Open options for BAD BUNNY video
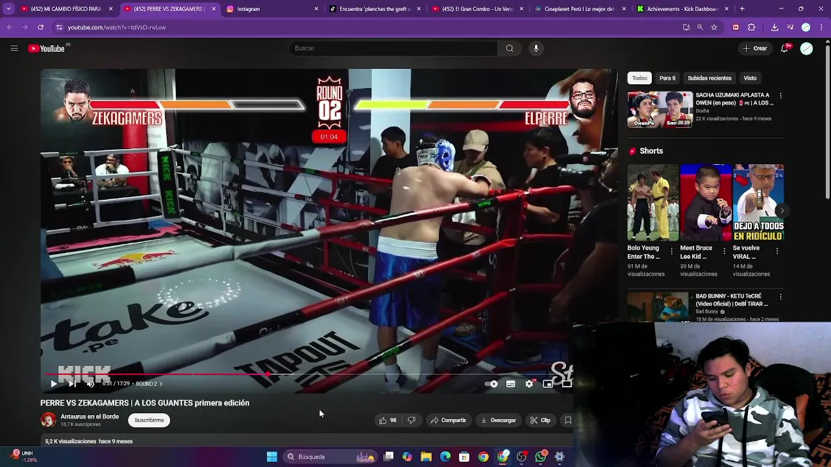The height and width of the screenshot is (467, 831). [x=780, y=296]
